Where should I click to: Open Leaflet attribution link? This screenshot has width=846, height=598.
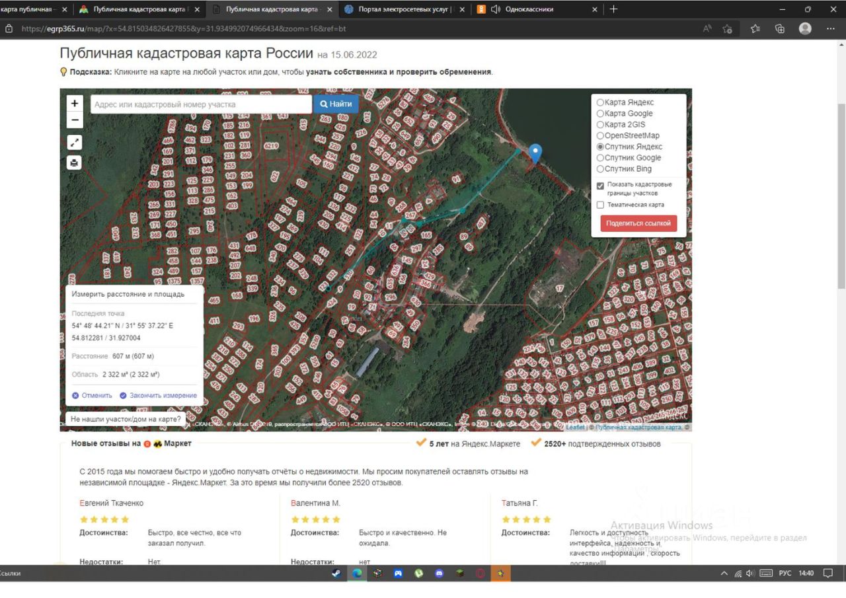tap(575, 428)
